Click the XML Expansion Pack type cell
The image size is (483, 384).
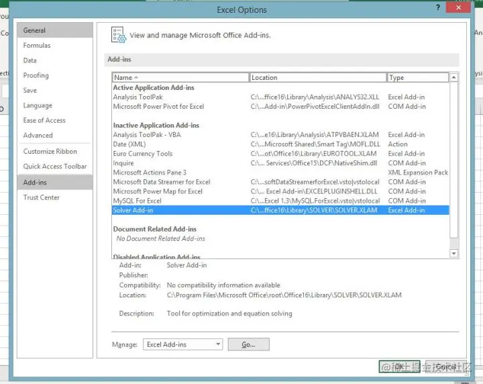tap(418, 173)
